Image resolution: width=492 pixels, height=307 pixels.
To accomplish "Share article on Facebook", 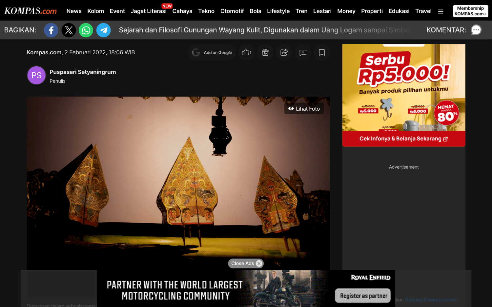I will 51,30.
